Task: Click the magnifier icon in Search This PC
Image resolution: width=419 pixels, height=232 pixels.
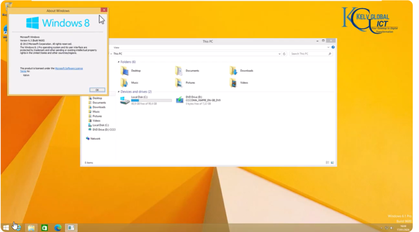Action: click(x=330, y=54)
